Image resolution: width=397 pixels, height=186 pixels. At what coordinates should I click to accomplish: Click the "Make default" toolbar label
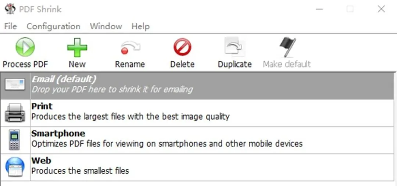point(287,64)
